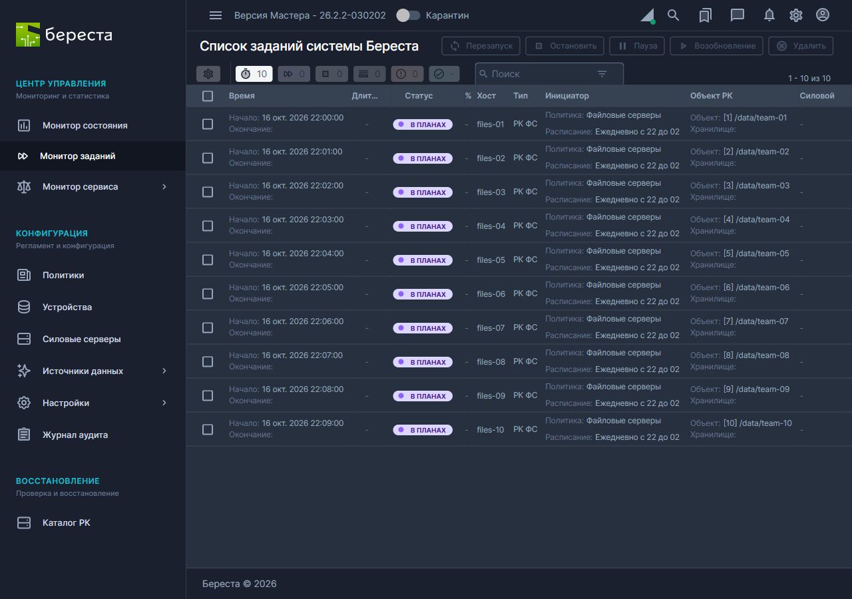This screenshot has width=852, height=599.
Task: Filter by planned tasks counter showing 10
Action: tap(254, 74)
